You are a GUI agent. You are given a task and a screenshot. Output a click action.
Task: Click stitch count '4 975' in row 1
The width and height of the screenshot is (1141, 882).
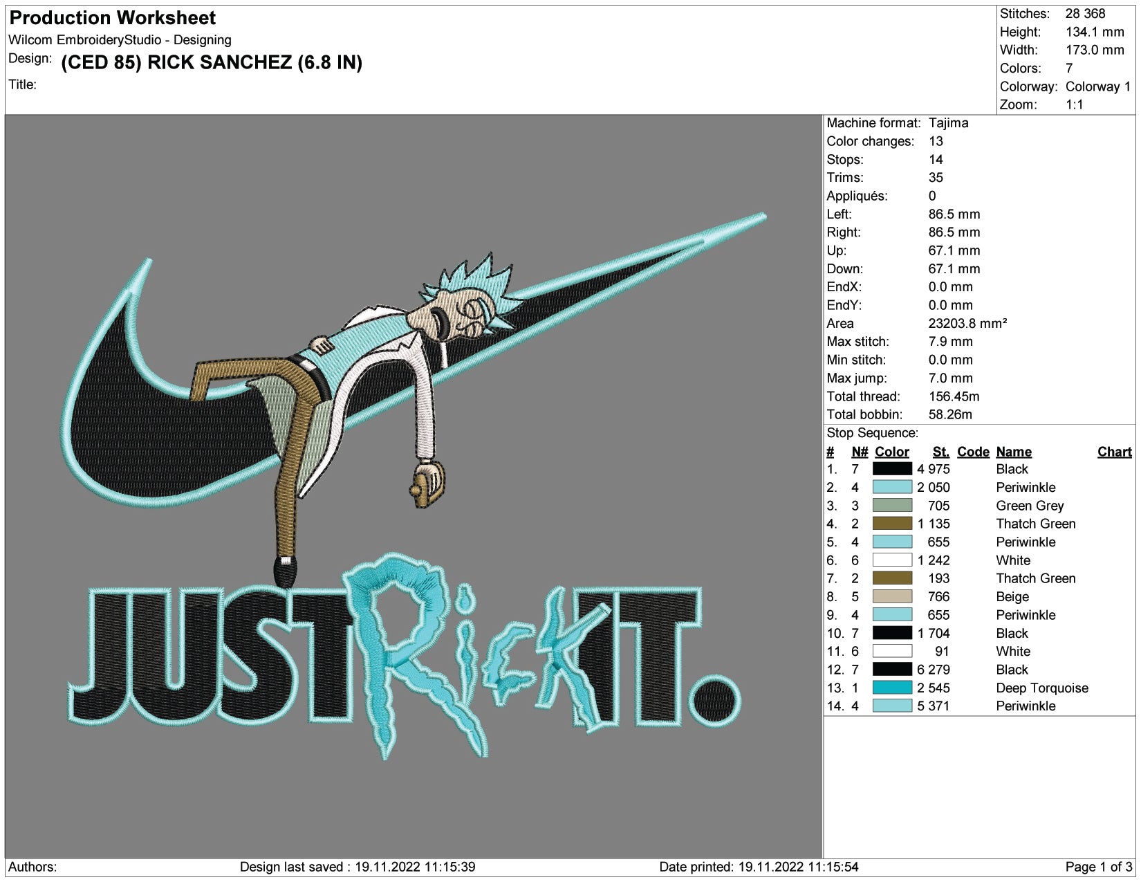(x=933, y=469)
